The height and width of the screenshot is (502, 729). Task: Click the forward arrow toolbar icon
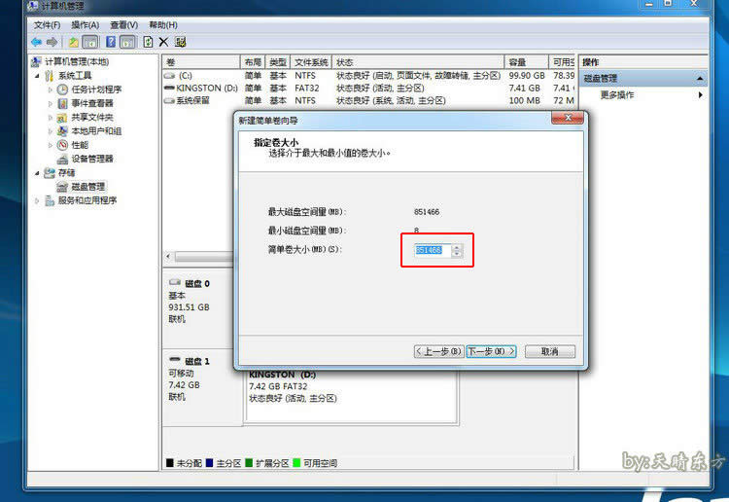(51, 42)
